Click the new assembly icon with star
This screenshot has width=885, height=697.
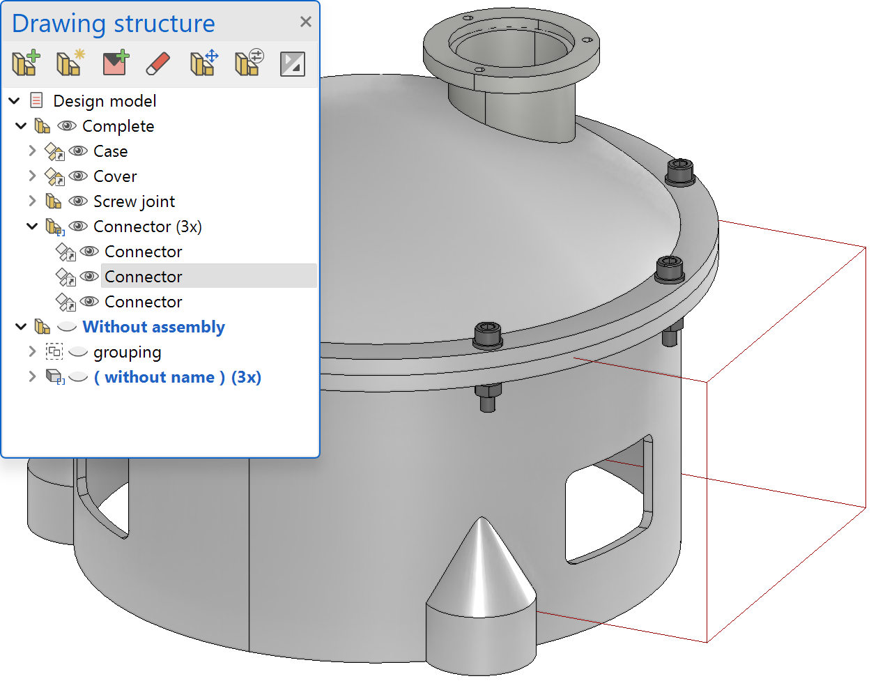point(70,63)
